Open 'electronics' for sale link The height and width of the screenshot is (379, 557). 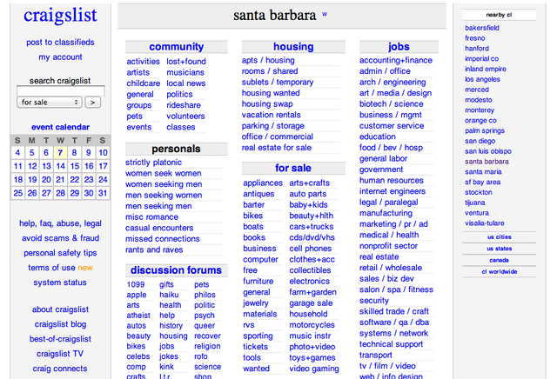(x=310, y=282)
